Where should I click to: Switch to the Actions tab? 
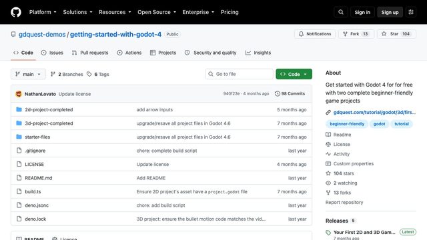click(129, 53)
